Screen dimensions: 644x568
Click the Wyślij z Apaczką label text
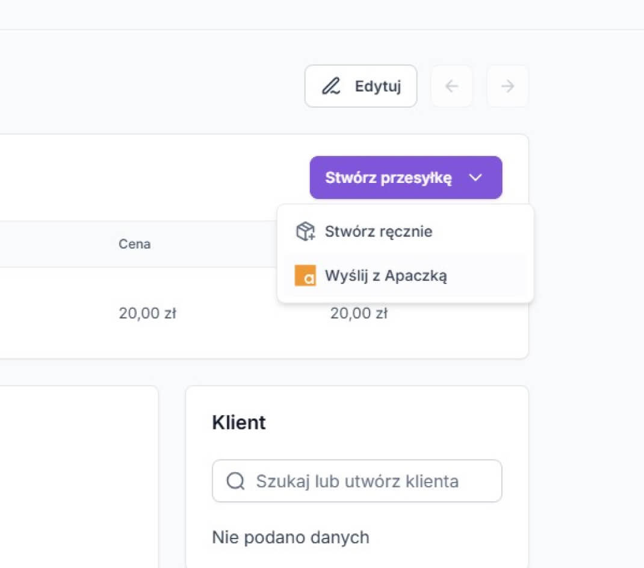pyautogui.click(x=386, y=276)
